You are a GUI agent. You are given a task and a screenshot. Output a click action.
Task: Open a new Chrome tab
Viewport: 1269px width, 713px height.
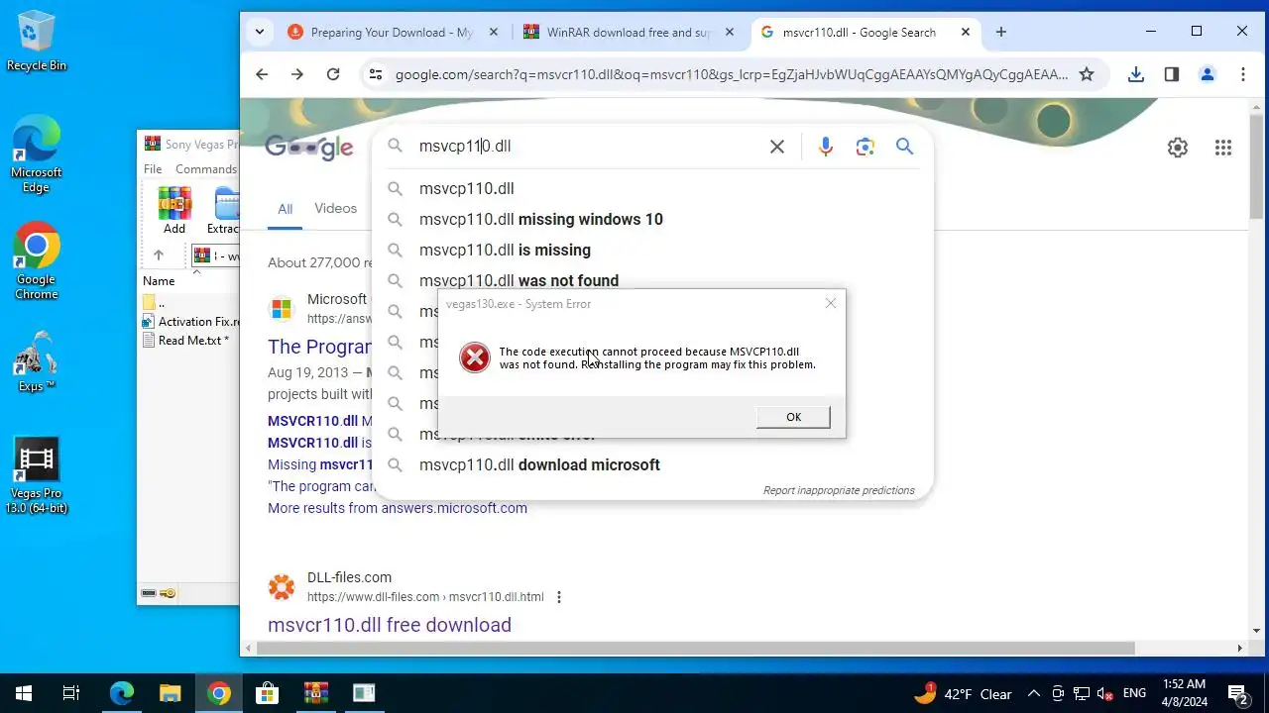1001,32
